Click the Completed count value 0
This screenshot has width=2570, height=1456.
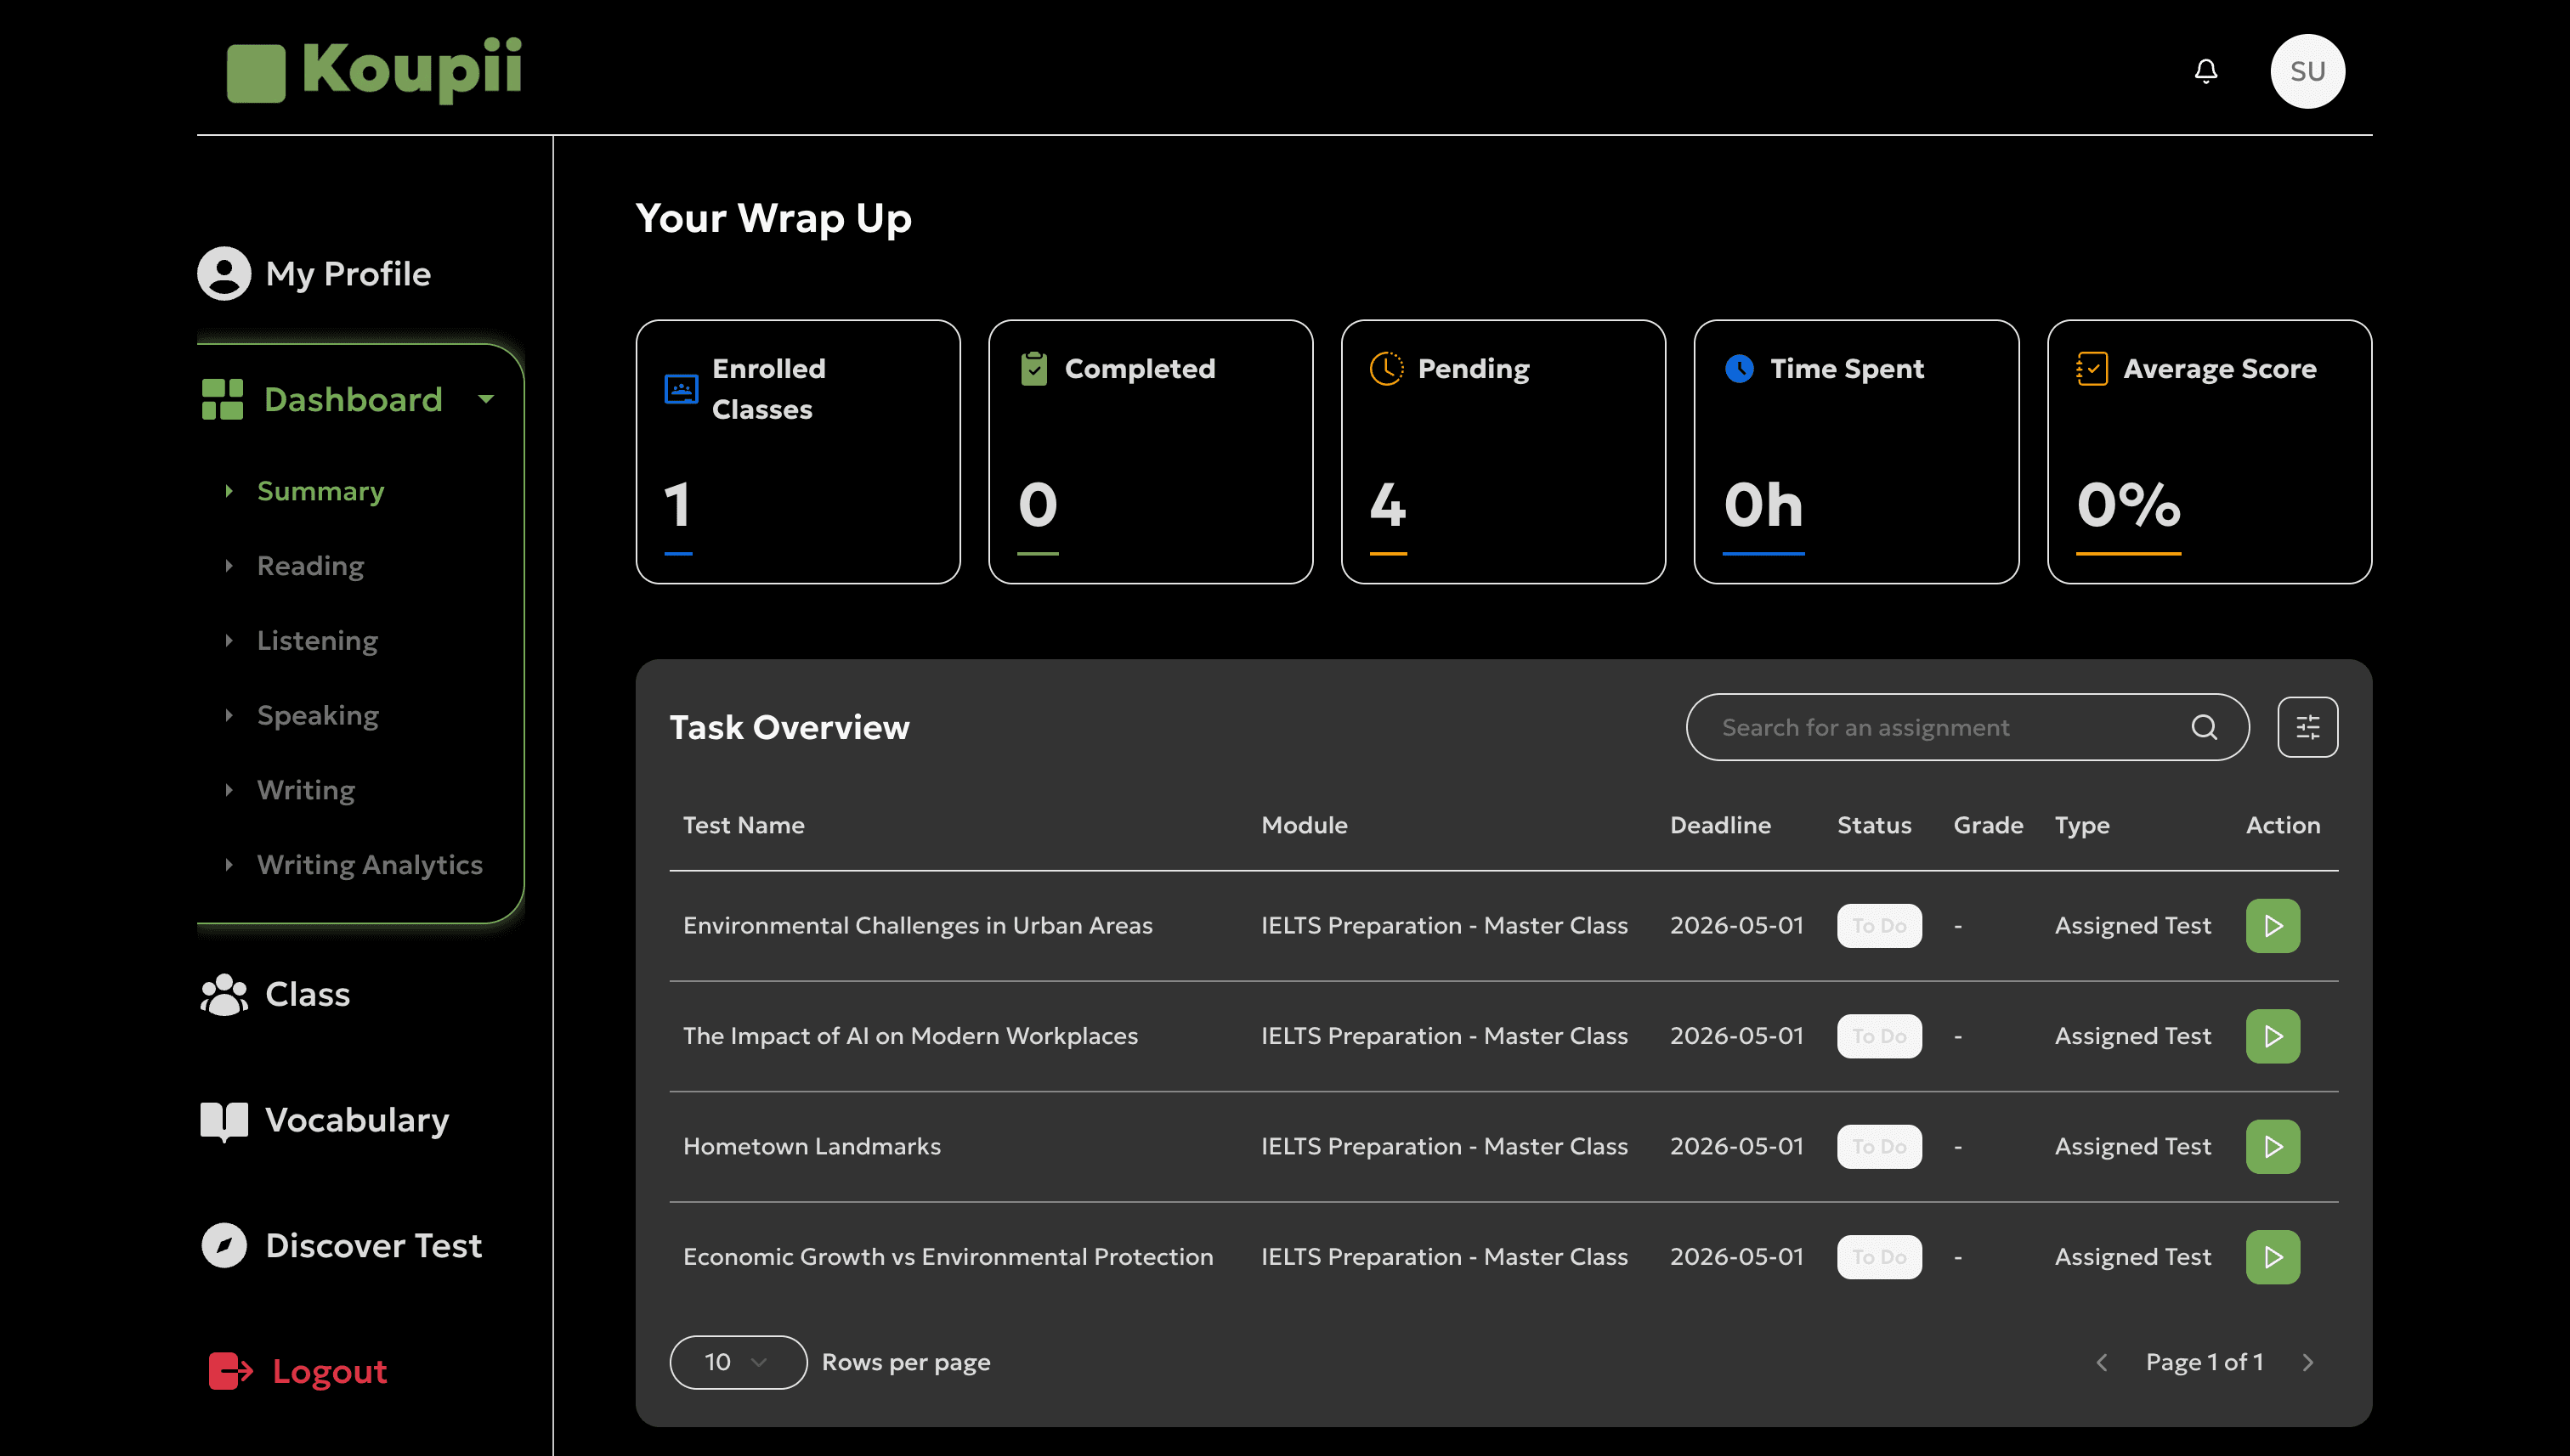[x=1038, y=505]
